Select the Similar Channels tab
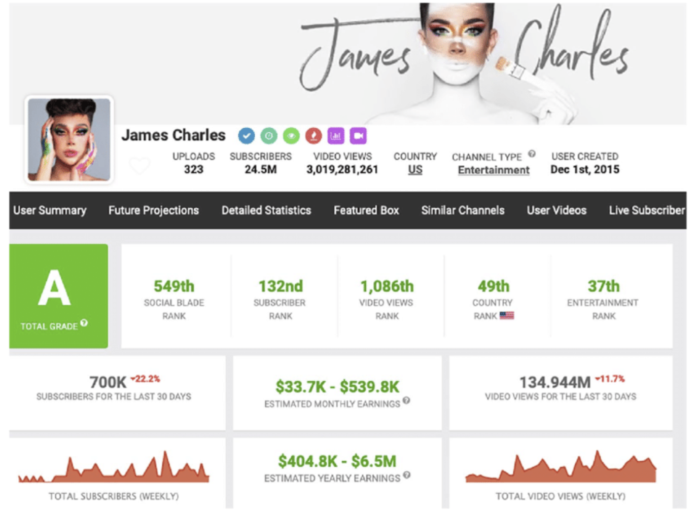 pos(463,210)
